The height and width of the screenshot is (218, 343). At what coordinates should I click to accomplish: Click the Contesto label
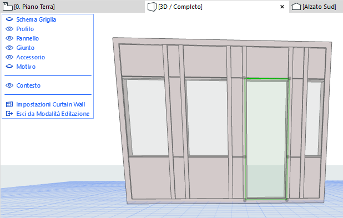coord(28,85)
